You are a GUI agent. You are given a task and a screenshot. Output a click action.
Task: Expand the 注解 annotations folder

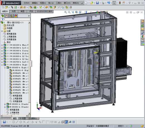pos(2,31)
